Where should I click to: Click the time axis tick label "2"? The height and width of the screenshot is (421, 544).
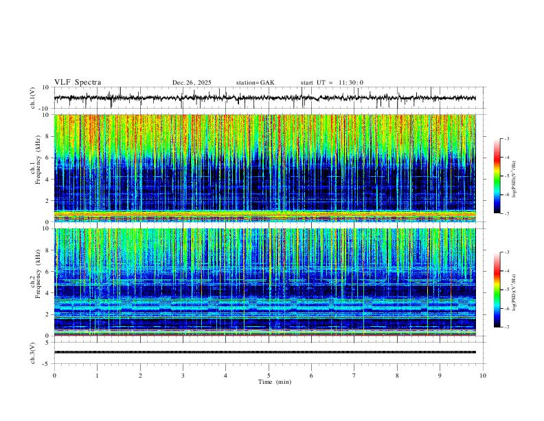coord(140,376)
